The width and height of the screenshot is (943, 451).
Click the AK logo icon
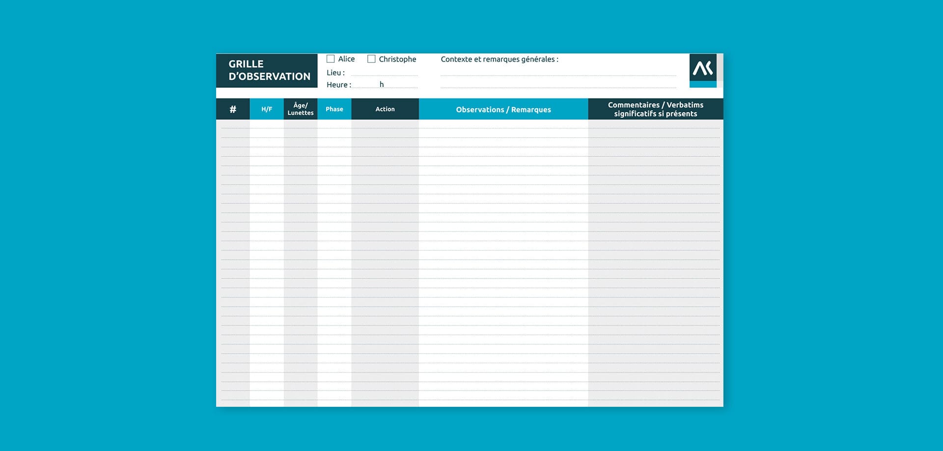point(703,68)
